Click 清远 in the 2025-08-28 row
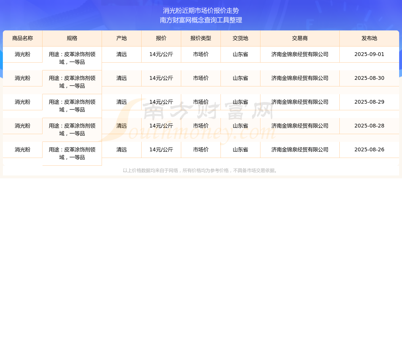Viewport: 402px width, 346px height. [x=122, y=126]
